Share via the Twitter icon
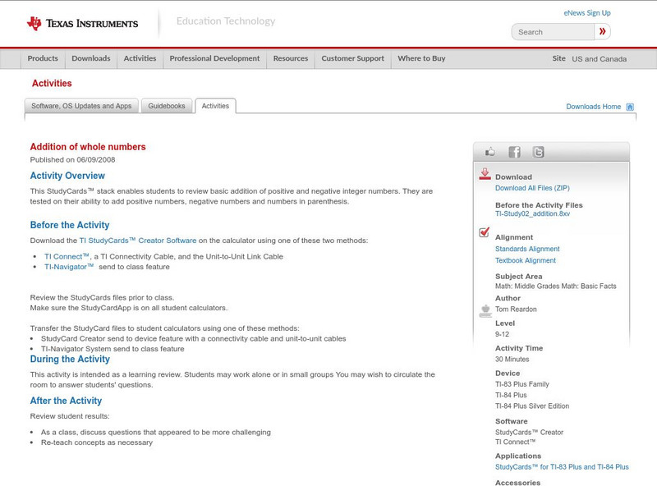The width and height of the screenshot is (657, 486). point(538,152)
